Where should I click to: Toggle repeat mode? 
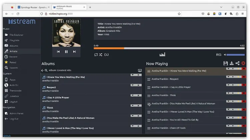click(x=96, y=55)
